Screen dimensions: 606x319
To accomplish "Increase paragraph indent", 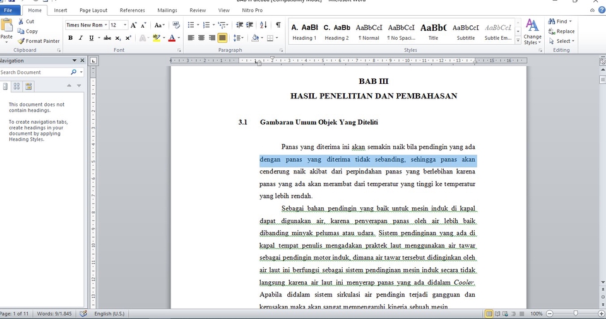I will (x=250, y=25).
